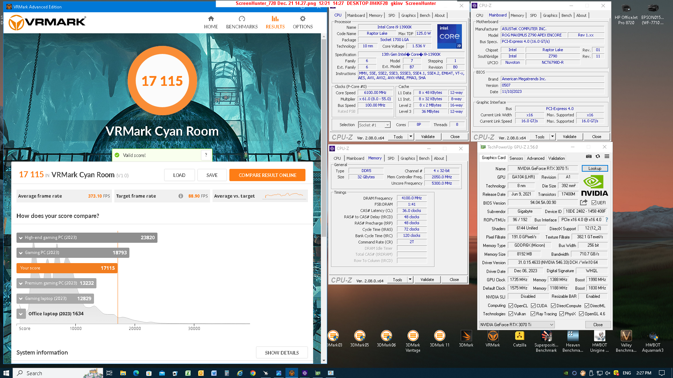
Task: Open 3DMark06 desktop shortcut
Action: (386, 339)
